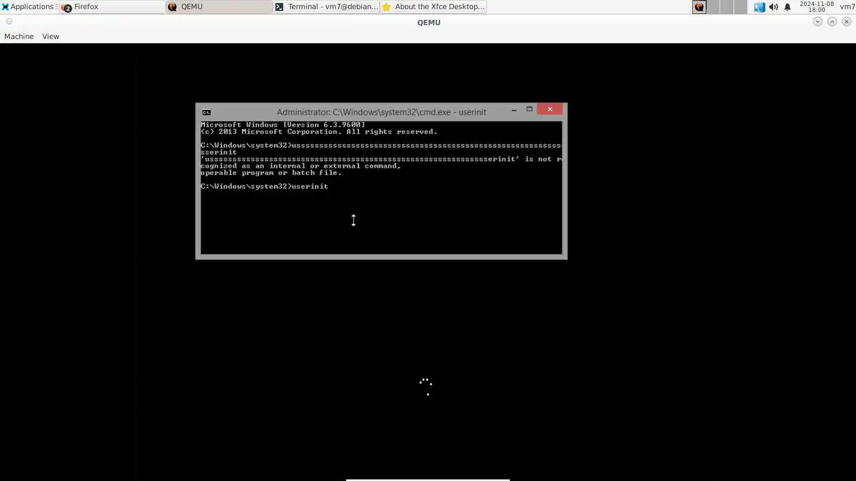Close the cmd.exe window

(550, 109)
